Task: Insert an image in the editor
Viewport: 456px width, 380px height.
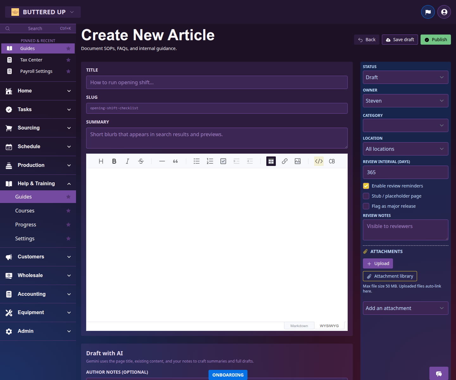Action: click(x=298, y=161)
